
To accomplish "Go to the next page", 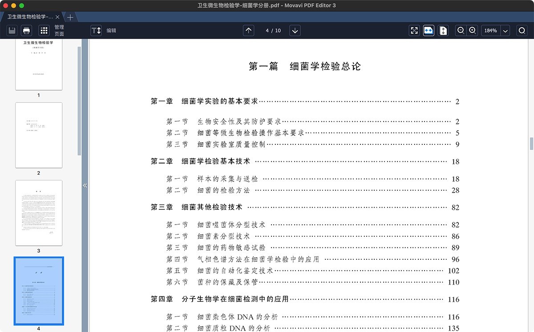I will [x=295, y=30].
